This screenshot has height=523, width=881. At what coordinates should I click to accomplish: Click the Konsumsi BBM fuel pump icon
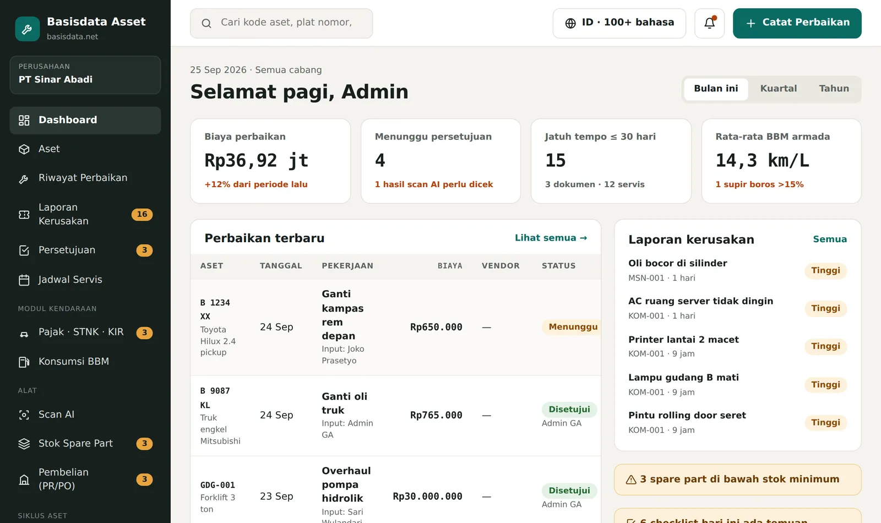24,362
